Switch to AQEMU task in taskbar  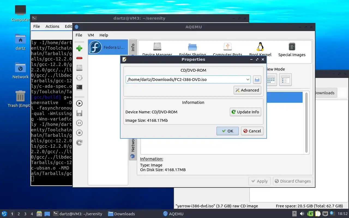[173, 214]
